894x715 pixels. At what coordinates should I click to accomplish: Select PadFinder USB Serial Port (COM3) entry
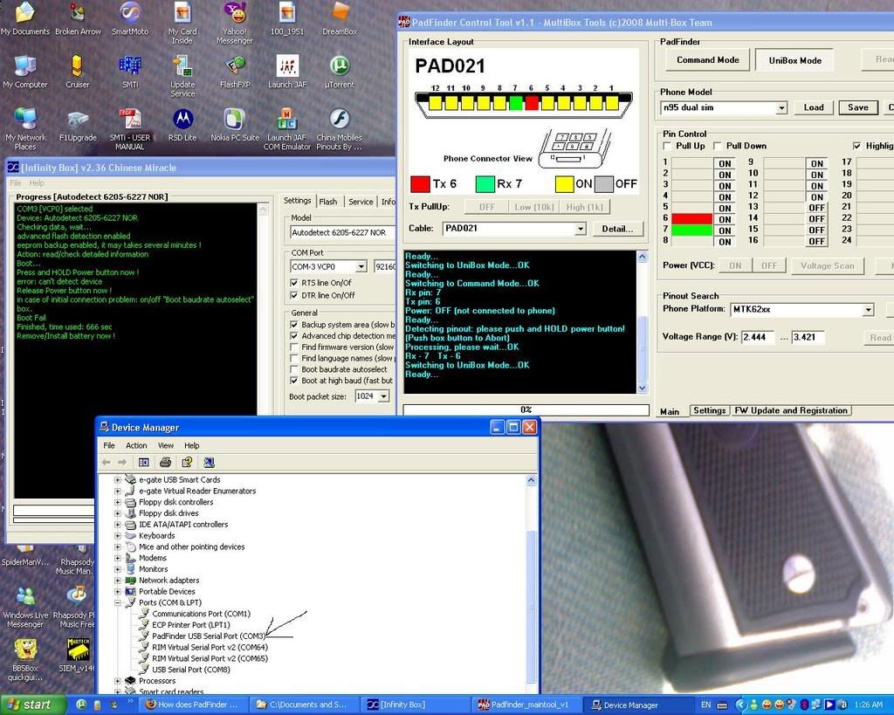[208, 636]
